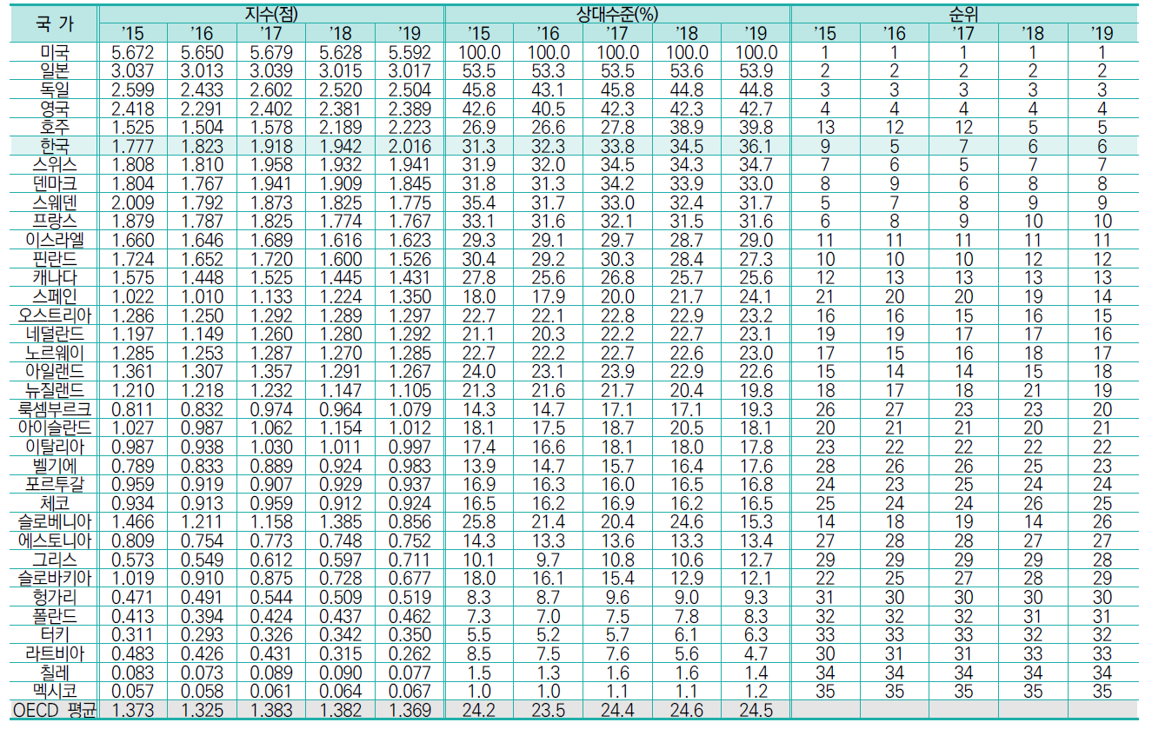This screenshot has height=729, width=1152.
Task: Select the 지수(점) group header
Action: (270, 14)
